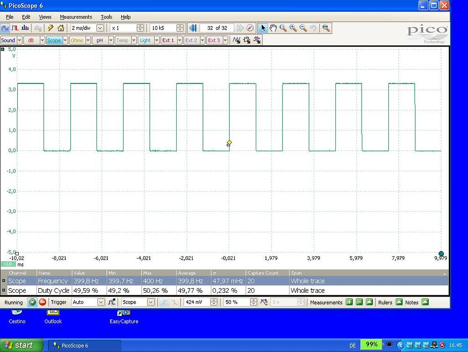
Task: Add a measurement with plus icon
Action: (349, 302)
